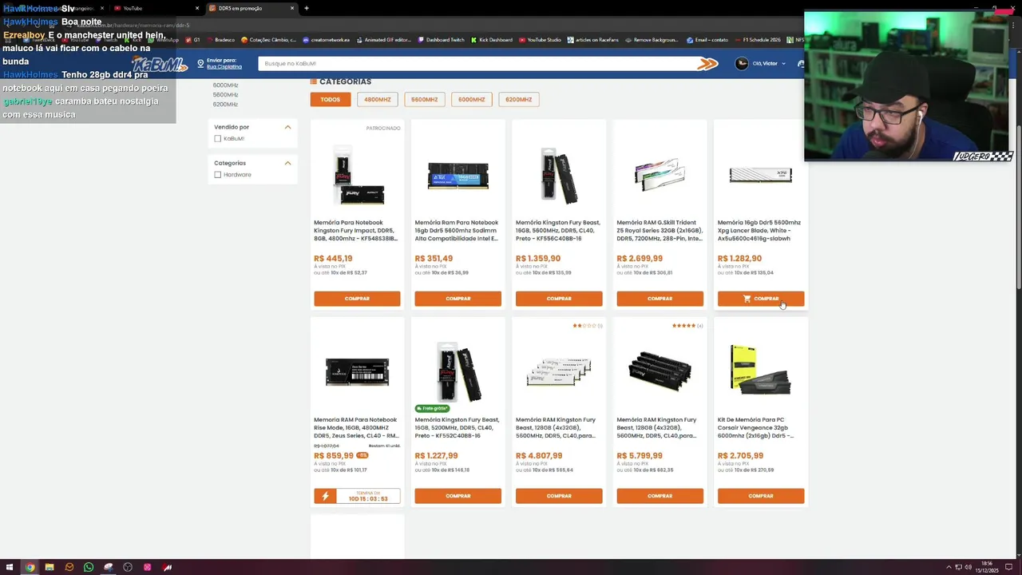
Task: Click the page vertical scrollbar
Action: [1018, 208]
